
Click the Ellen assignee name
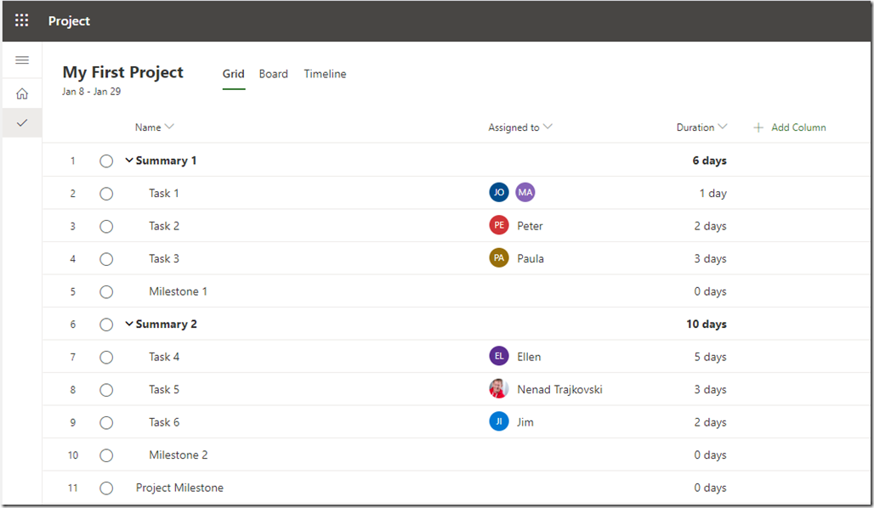tap(529, 357)
